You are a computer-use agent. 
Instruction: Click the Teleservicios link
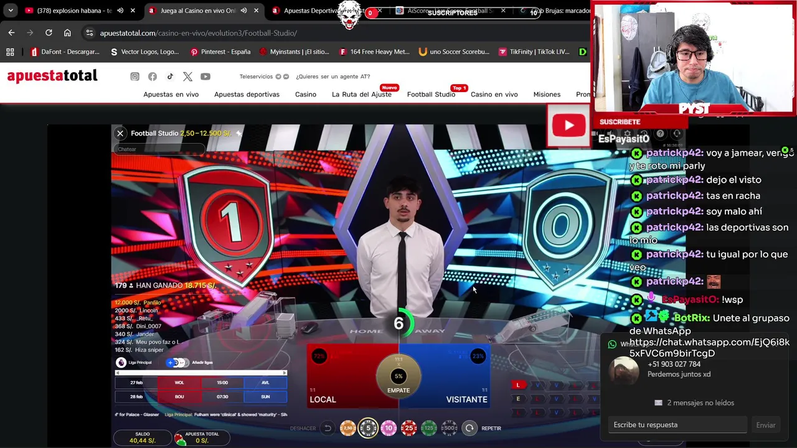(256, 77)
